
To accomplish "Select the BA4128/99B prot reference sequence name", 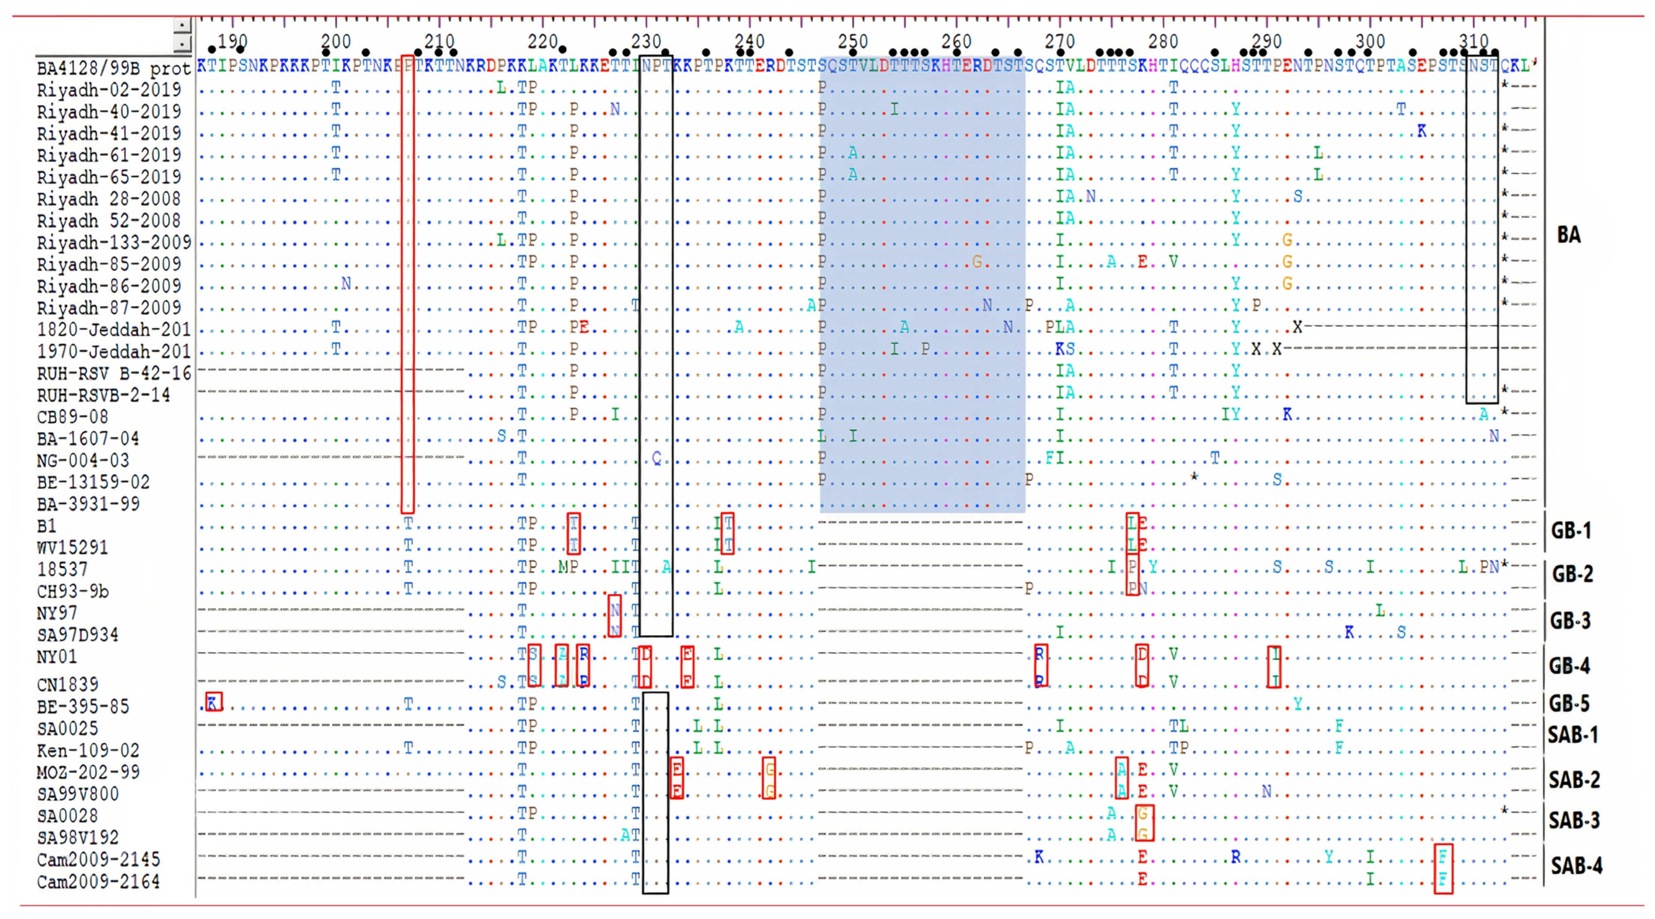I will 113,69.
